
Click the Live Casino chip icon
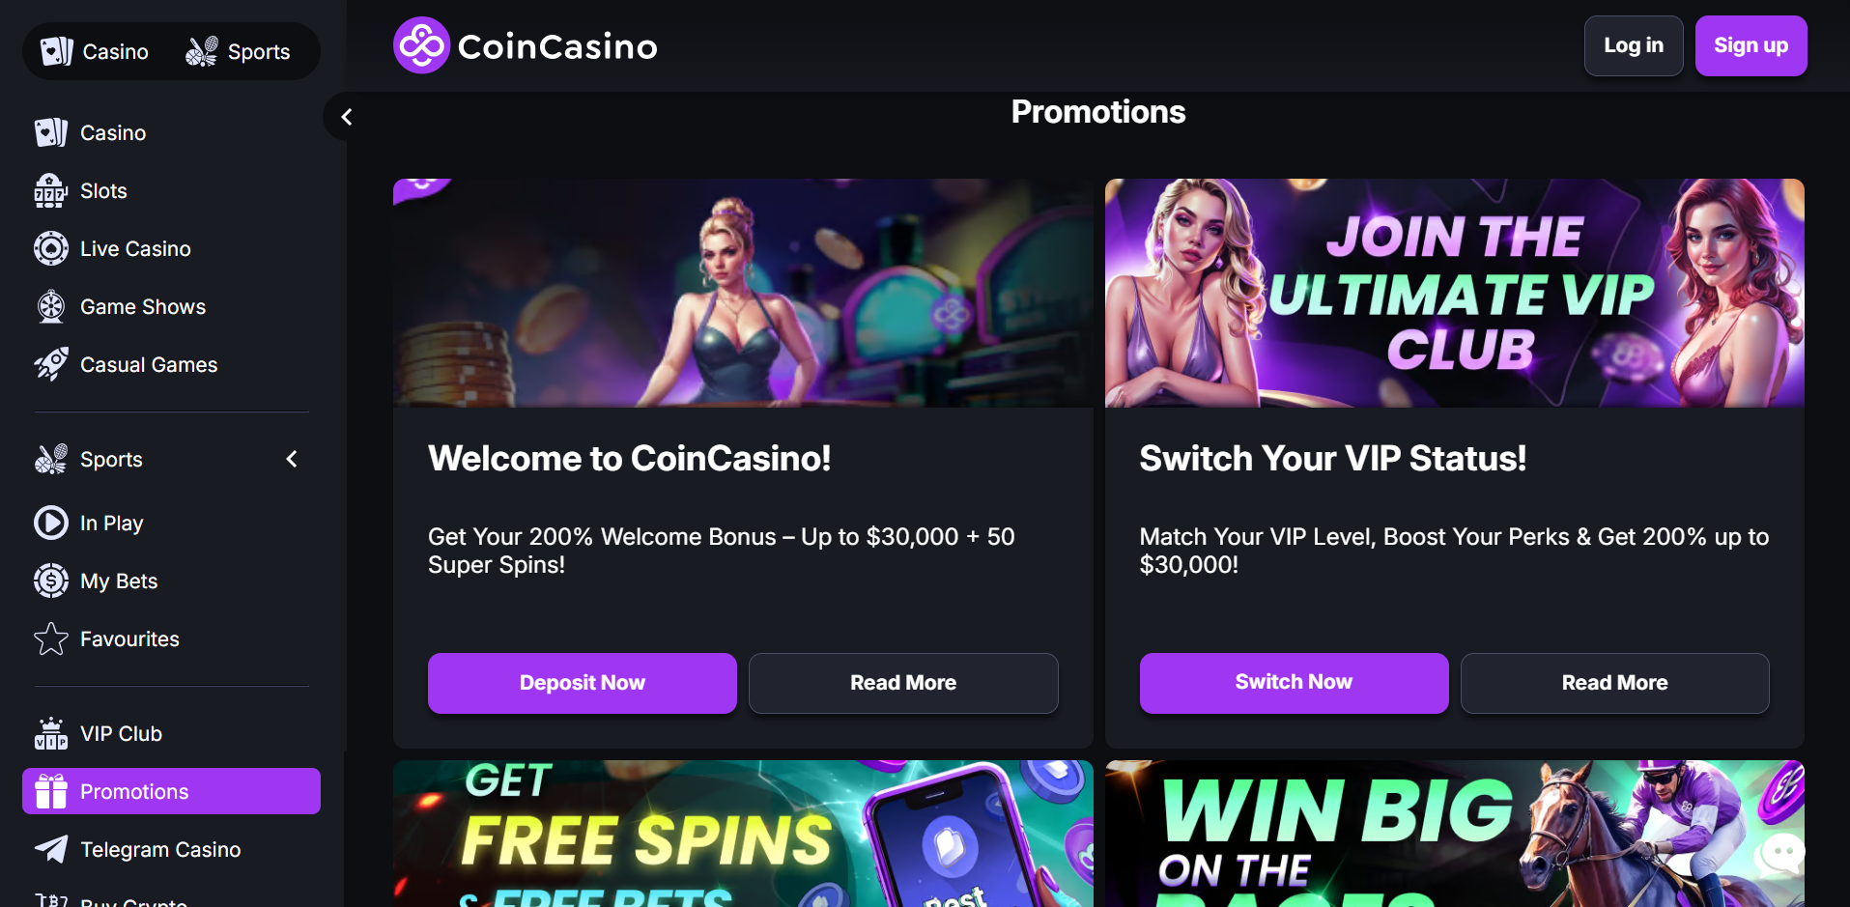(50, 249)
